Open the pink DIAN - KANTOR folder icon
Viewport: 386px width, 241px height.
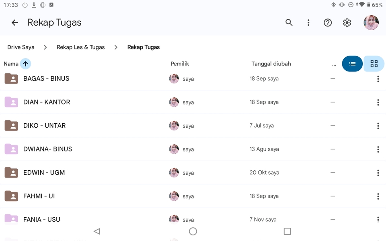pyautogui.click(x=11, y=102)
